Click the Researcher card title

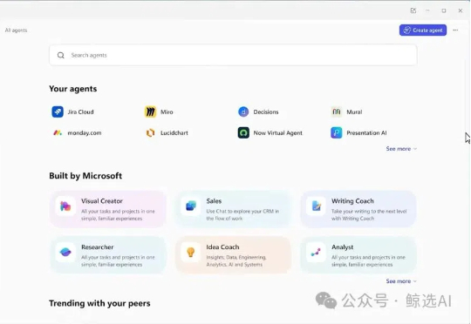pos(98,246)
